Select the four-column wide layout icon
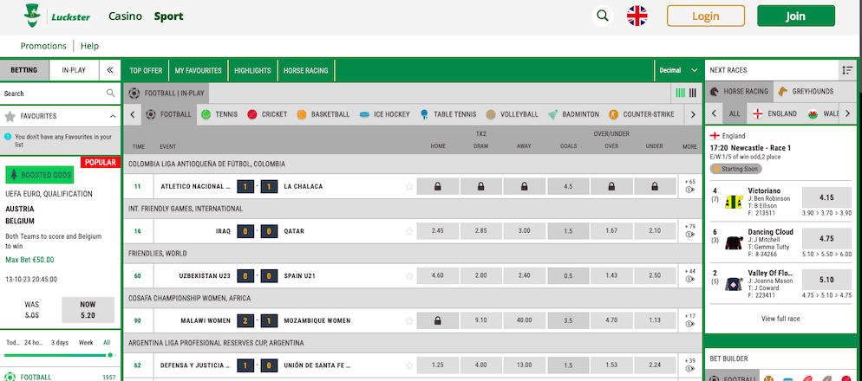The image size is (862, 381). coord(681,94)
